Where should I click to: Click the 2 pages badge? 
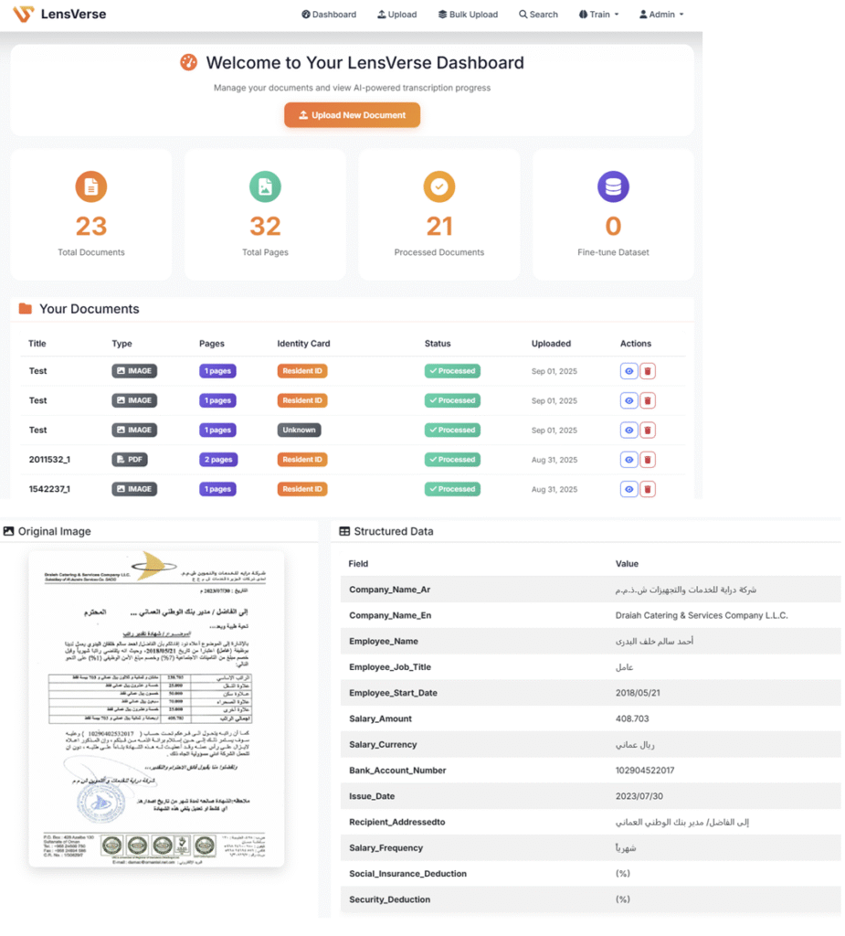(x=217, y=460)
